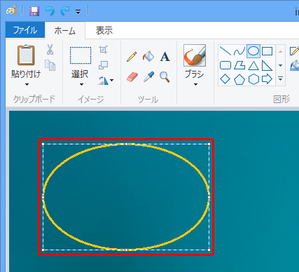
Task: Switch to the ホーム tab
Action: 65,30
